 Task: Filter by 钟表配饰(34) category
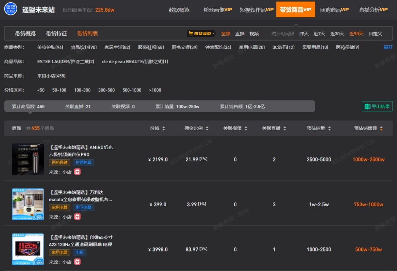tap(218, 47)
